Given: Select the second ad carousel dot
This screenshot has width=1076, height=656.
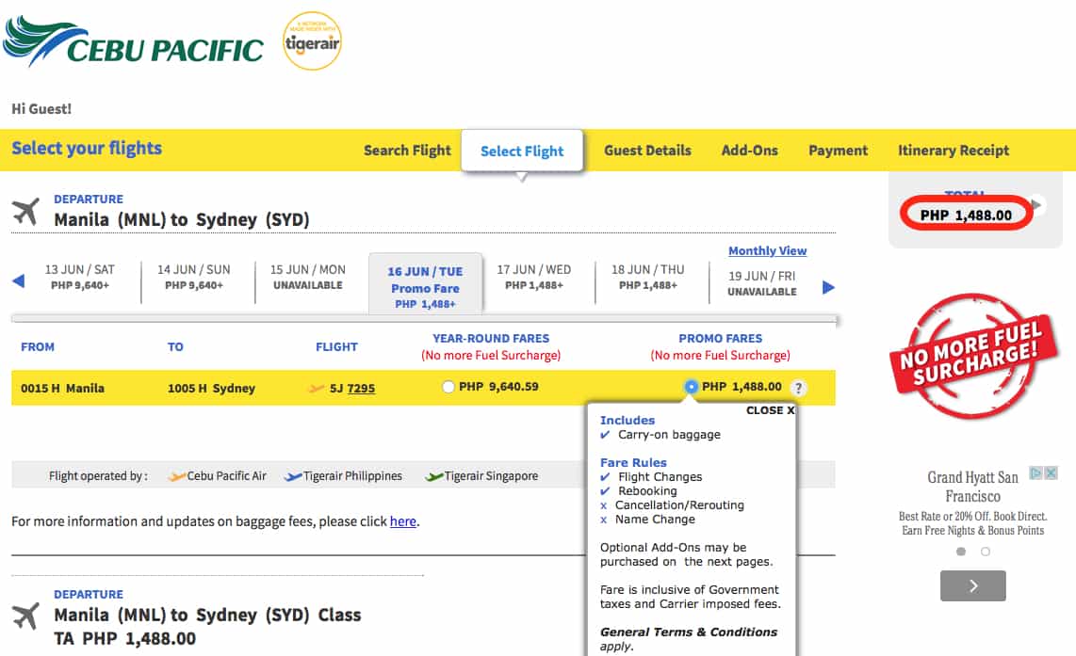Looking at the screenshot, I should pyautogui.click(x=986, y=552).
